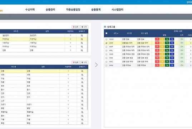This screenshot has width=192, height=129.
Task: Check the HWA 강풍 주의보 row checkbox
Action: tap(107, 66)
